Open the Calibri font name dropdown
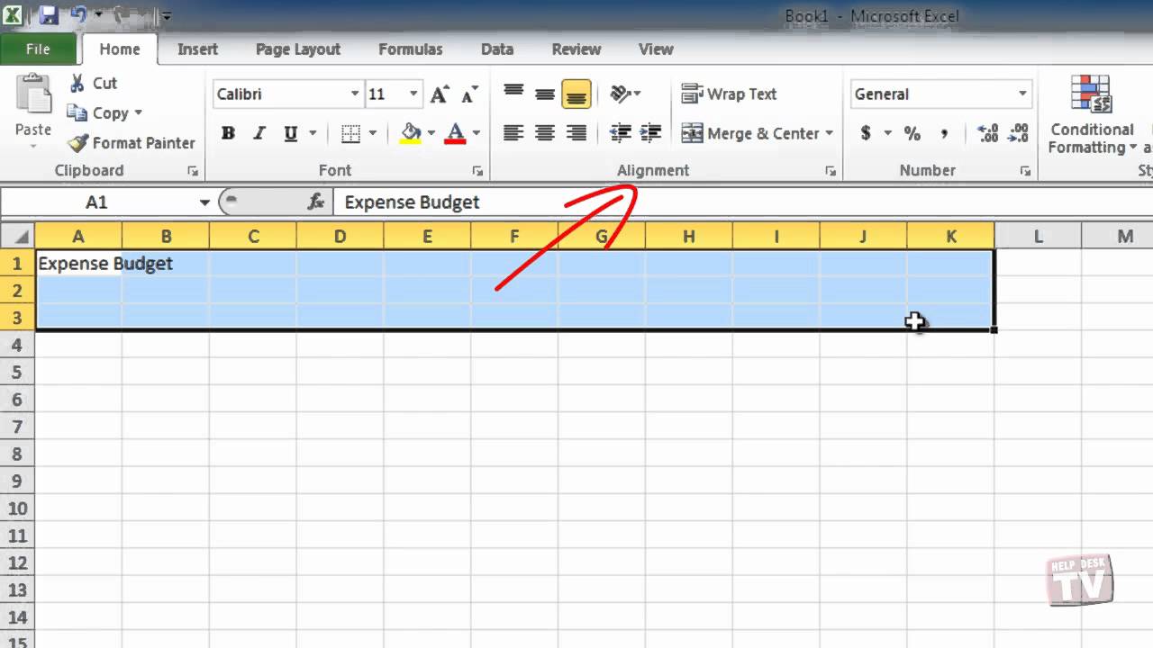The width and height of the screenshot is (1153, 648). [x=355, y=94]
